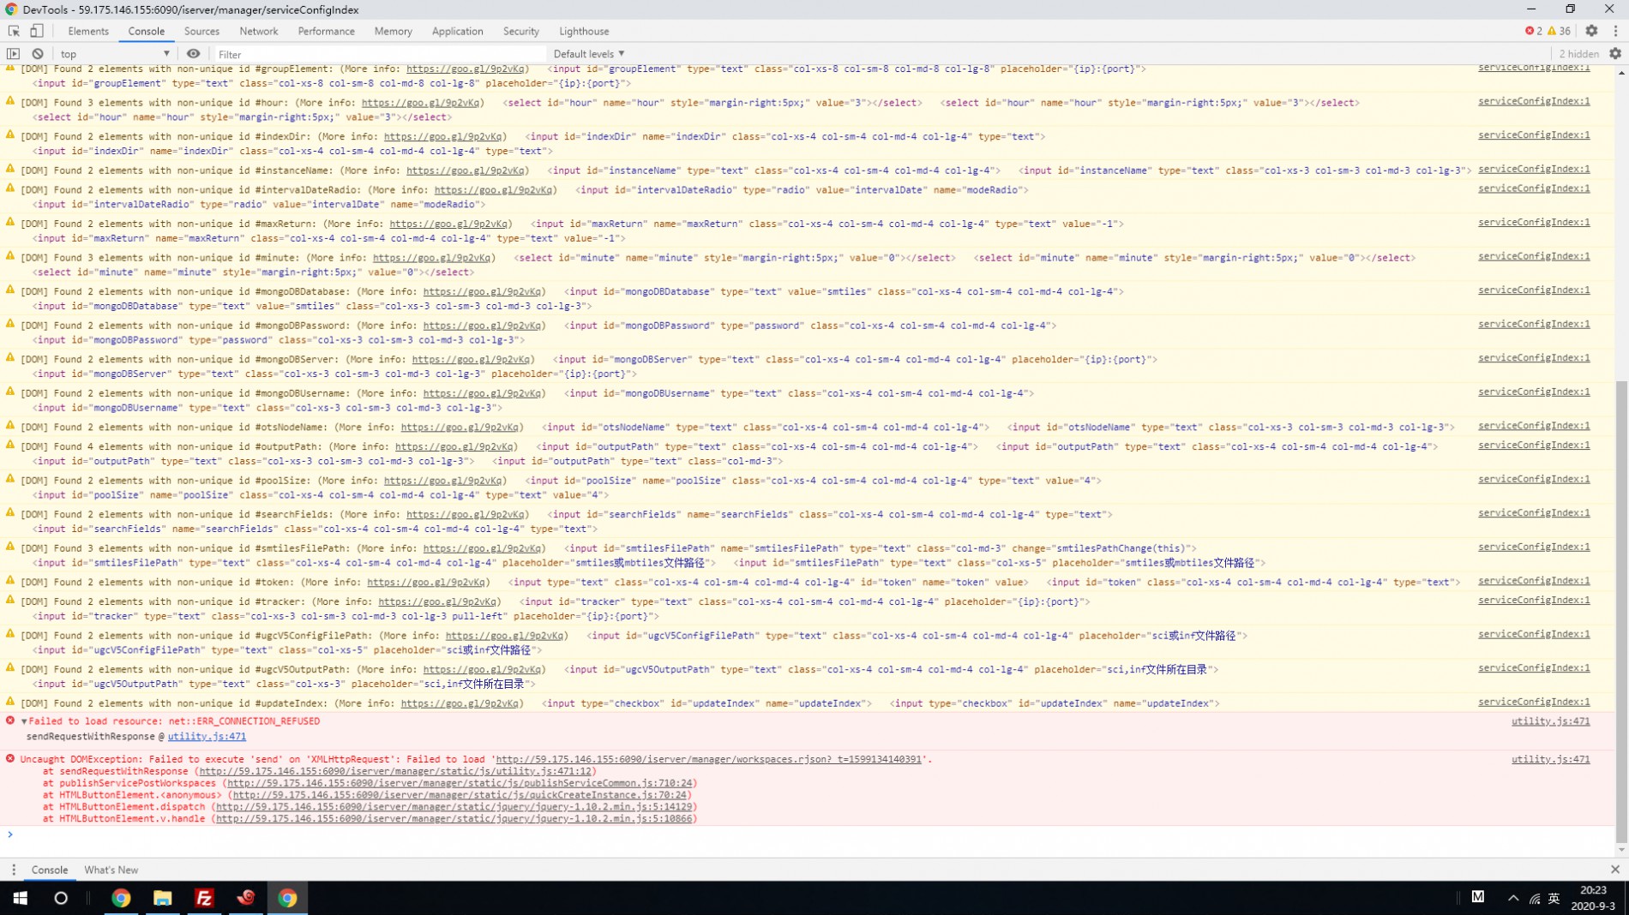This screenshot has width=1629, height=915.
Task: Open the workspaces.rjson URL in the DOMException
Action: click(x=708, y=759)
